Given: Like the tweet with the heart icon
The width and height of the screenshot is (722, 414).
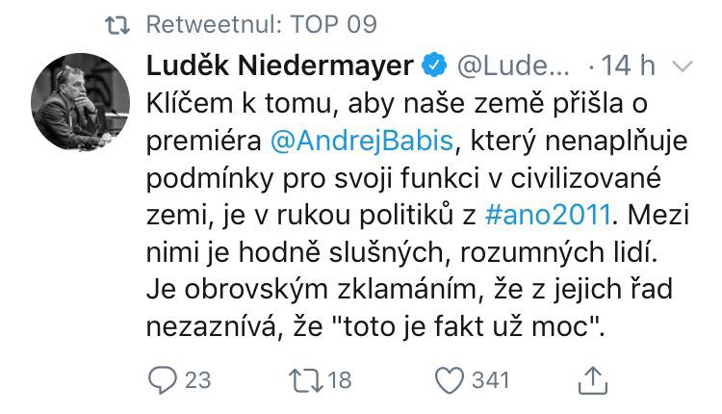Looking at the screenshot, I should pyautogui.click(x=450, y=381).
